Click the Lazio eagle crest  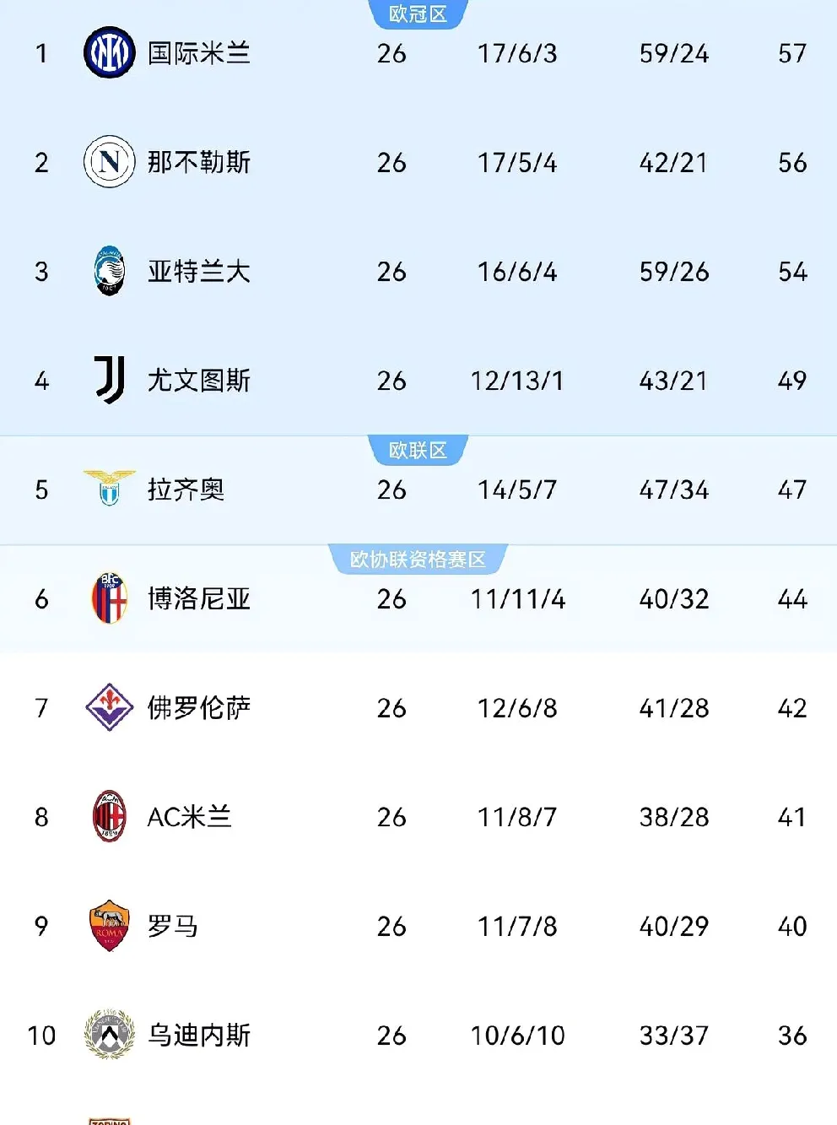tap(110, 488)
